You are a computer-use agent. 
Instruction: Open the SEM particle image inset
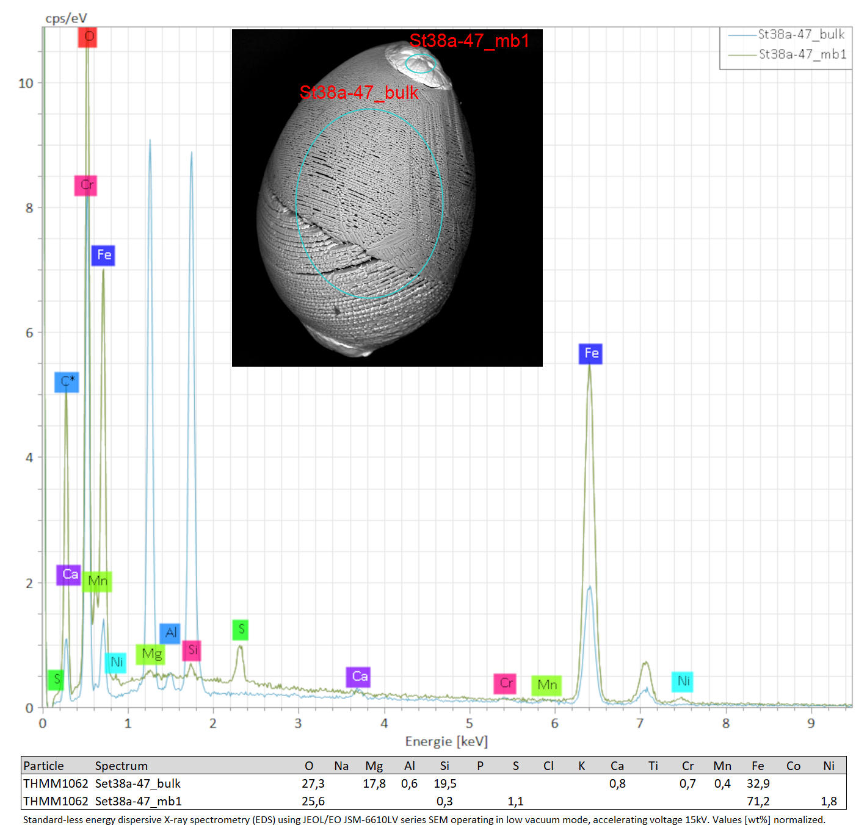point(387,198)
